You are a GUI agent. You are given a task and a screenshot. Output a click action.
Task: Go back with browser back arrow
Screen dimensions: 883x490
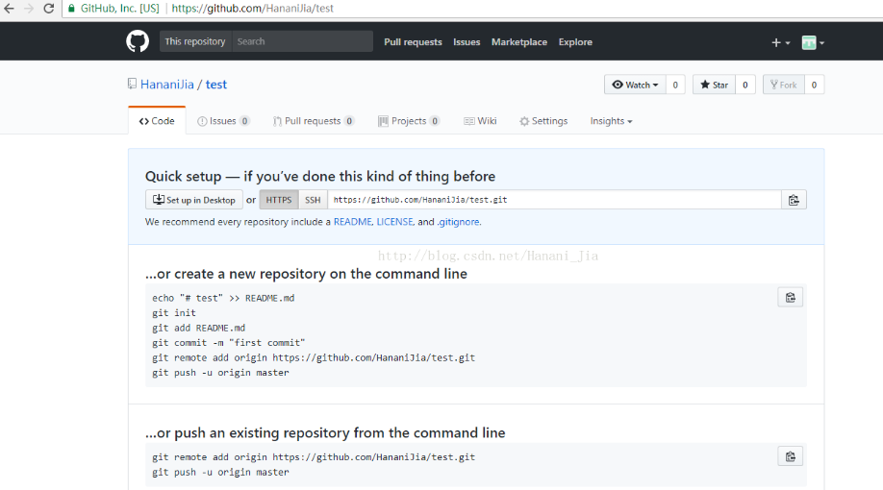point(9,9)
